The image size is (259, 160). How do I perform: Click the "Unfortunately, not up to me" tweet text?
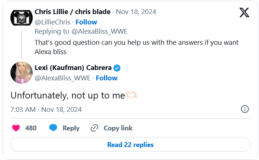(67, 95)
